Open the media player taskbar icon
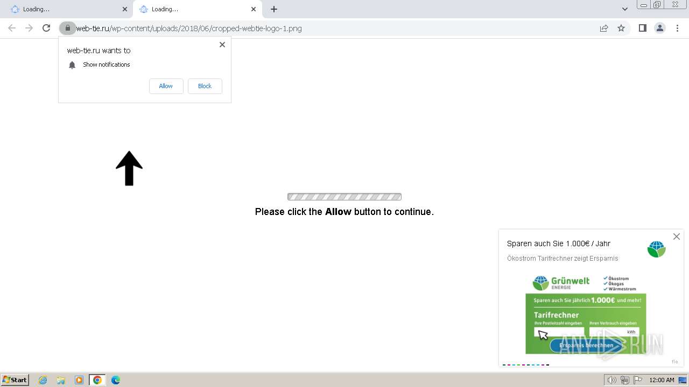 (x=79, y=380)
